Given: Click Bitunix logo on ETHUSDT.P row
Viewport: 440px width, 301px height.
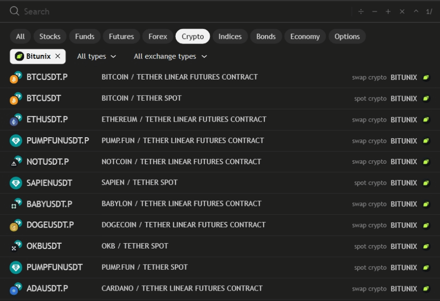Looking at the screenshot, I should (x=426, y=120).
